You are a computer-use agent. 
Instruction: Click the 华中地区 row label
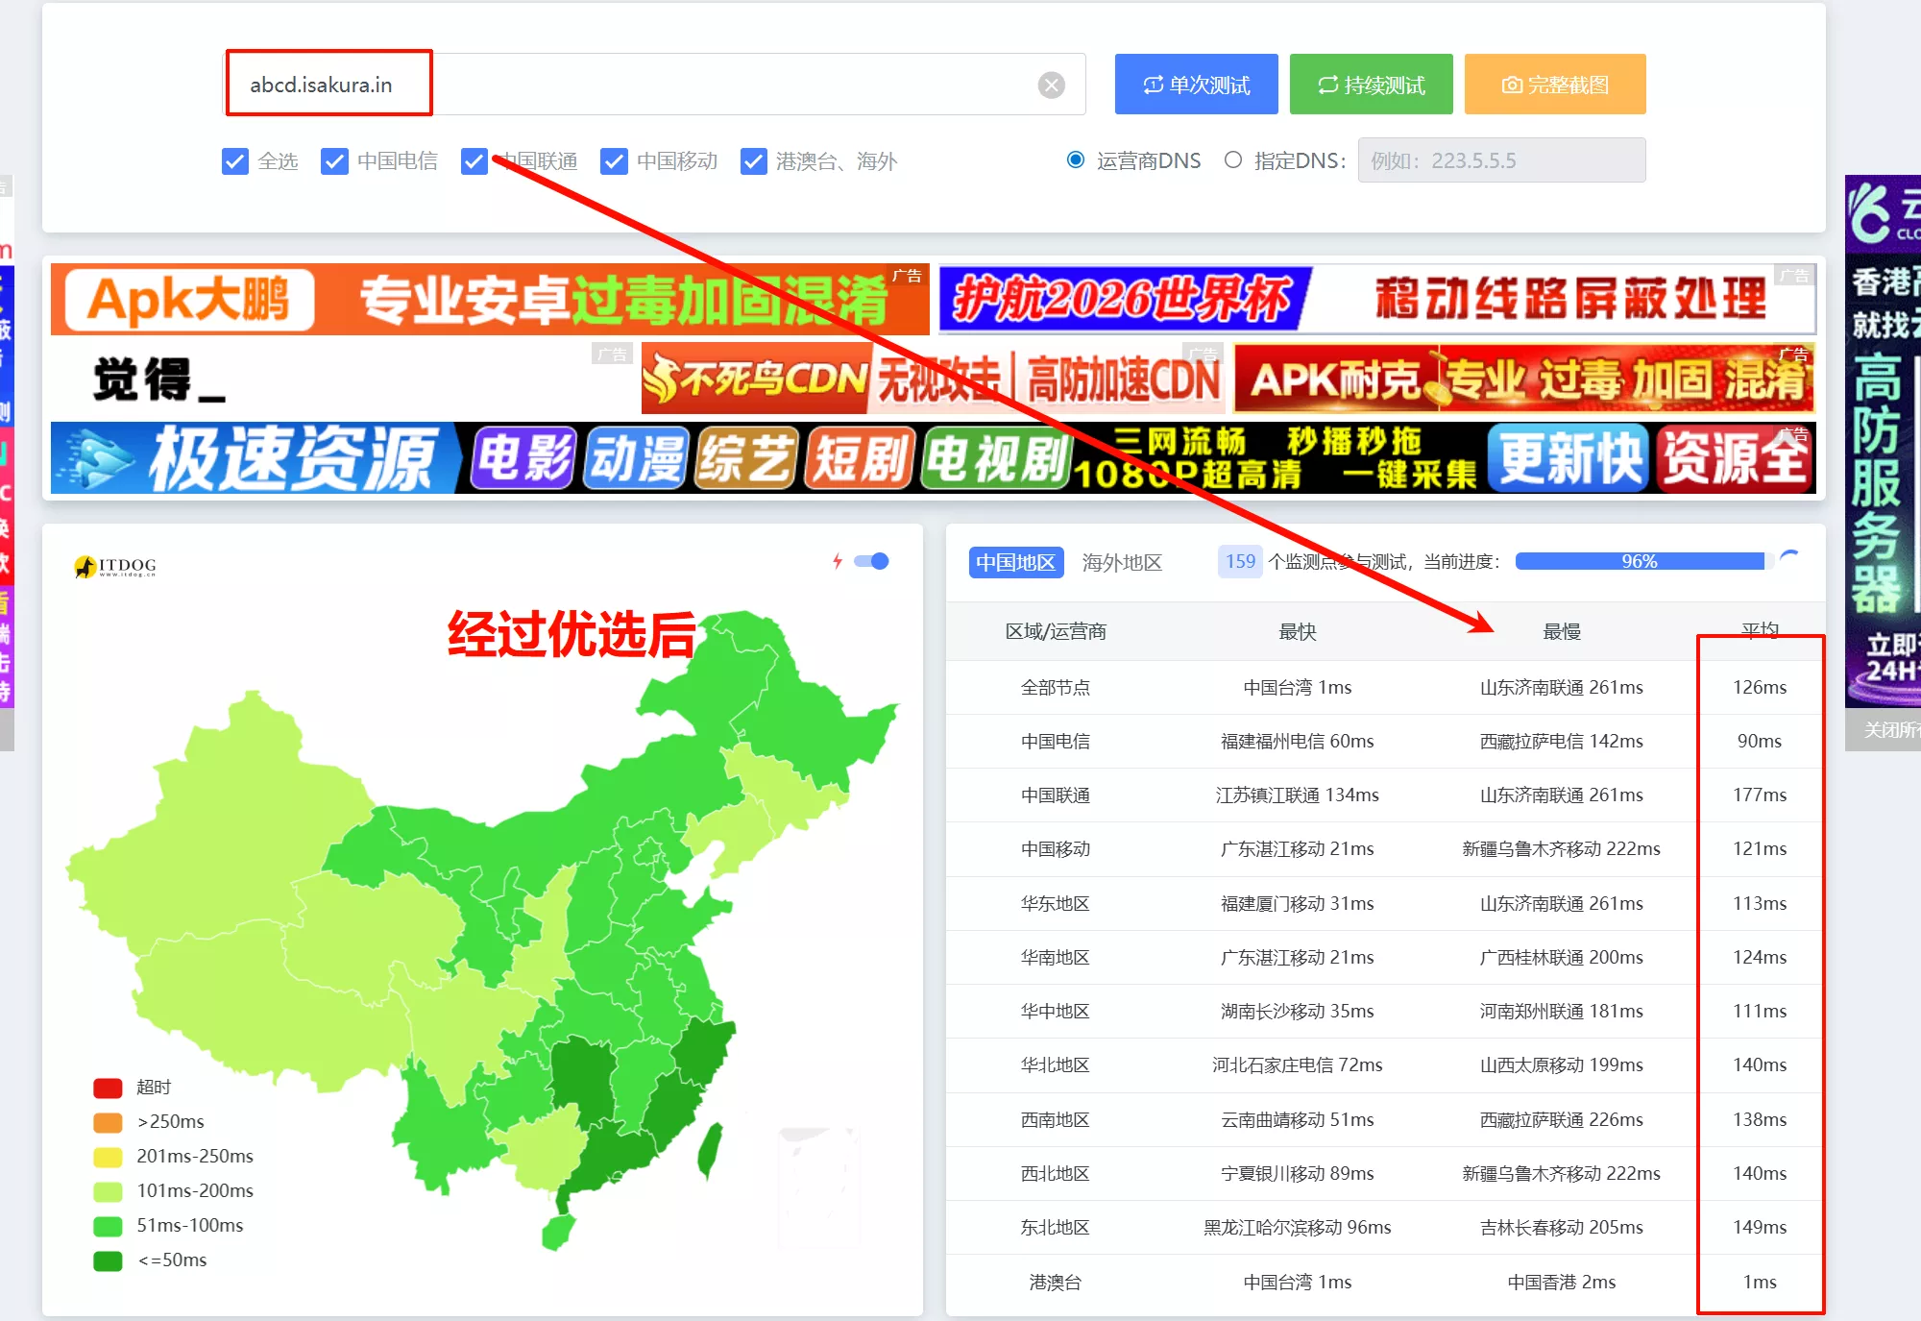click(1056, 1011)
